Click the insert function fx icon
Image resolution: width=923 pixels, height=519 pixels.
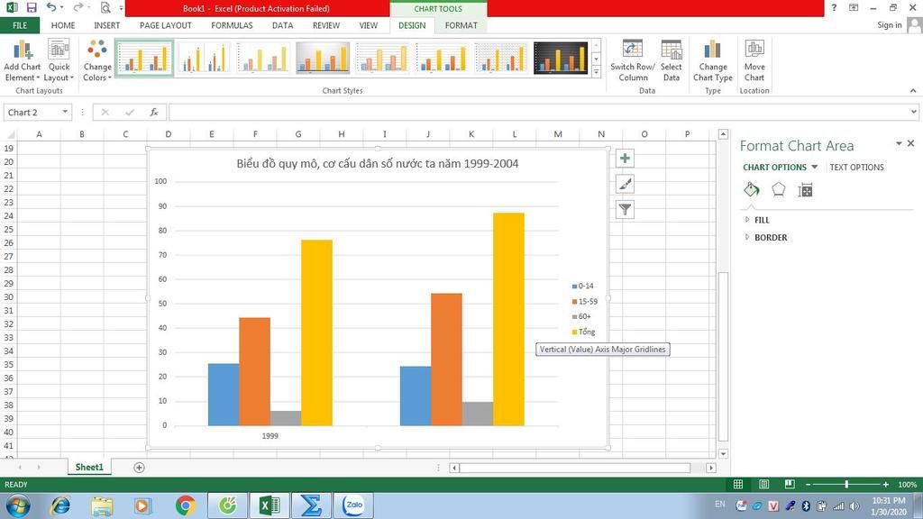[153, 112]
